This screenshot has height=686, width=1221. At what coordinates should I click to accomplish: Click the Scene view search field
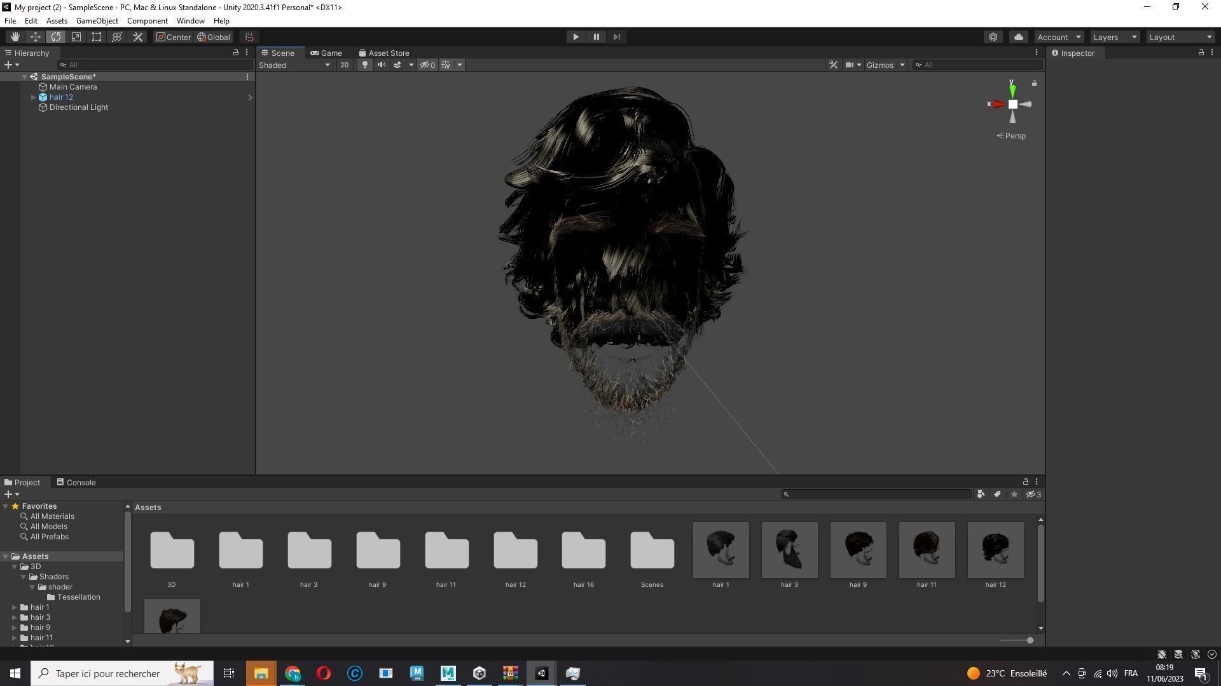point(977,65)
